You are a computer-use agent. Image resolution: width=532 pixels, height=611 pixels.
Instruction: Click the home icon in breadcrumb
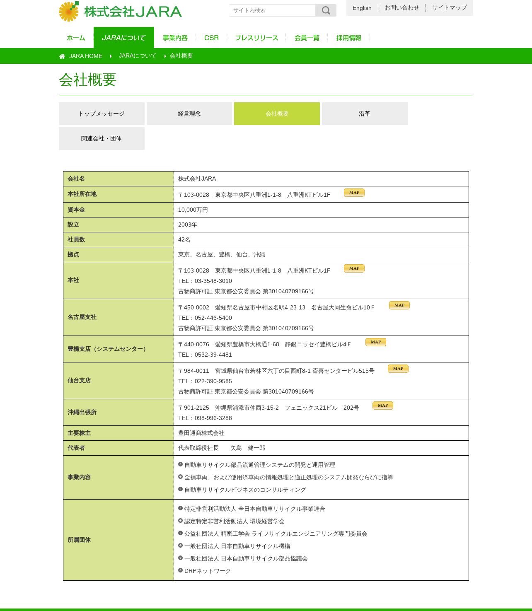(62, 56)
